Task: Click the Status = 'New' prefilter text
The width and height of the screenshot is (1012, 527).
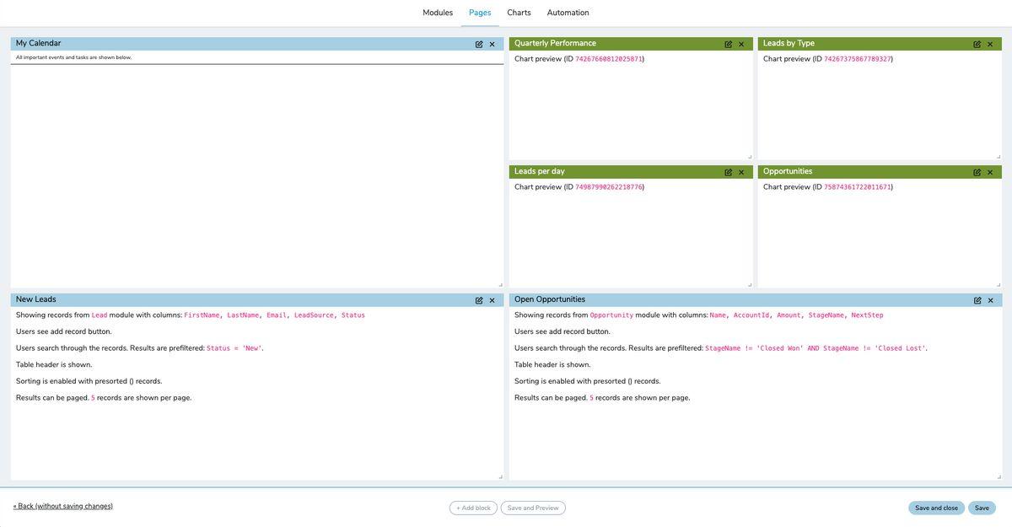Action: (x=234, y=348)
